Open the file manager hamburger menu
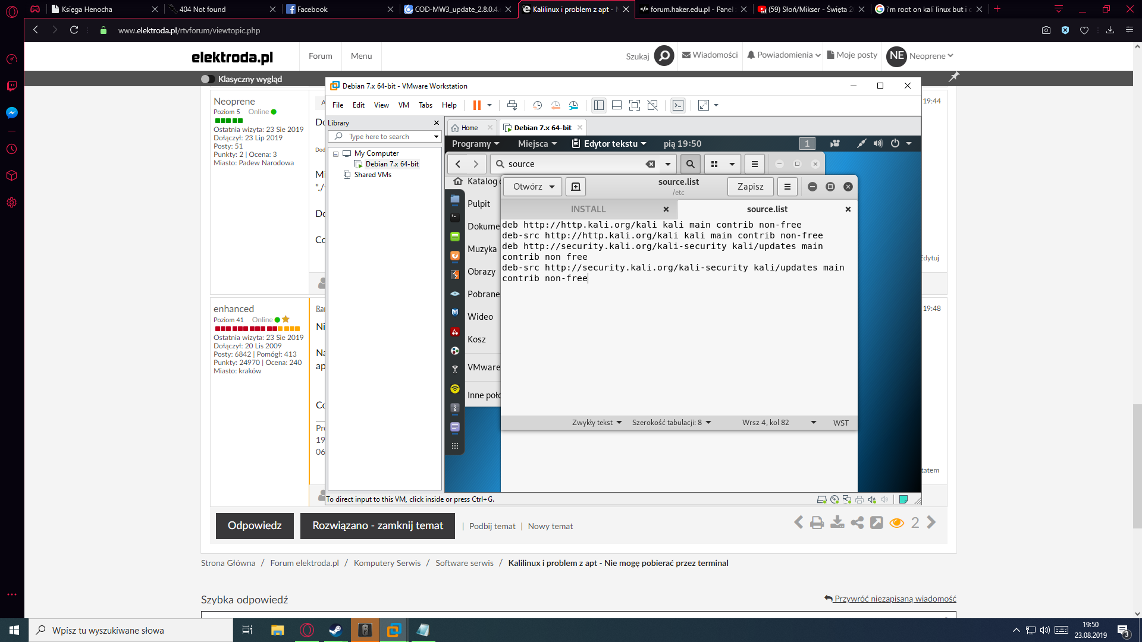Image resolution: width=1142 pixels, height=642 pixels. click(x=755, y=164)
